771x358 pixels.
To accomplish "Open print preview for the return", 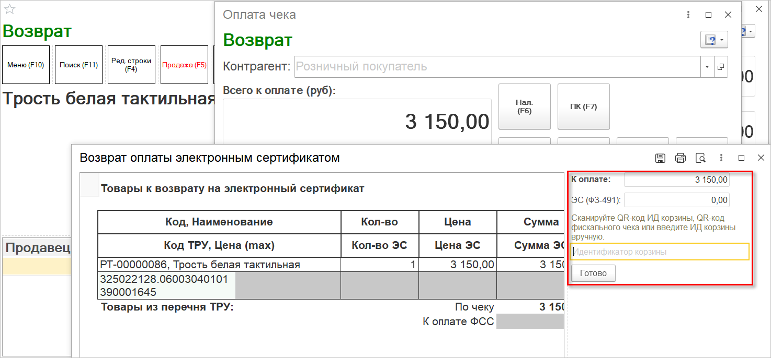I will pyautogui.click(x=700, y=158).
